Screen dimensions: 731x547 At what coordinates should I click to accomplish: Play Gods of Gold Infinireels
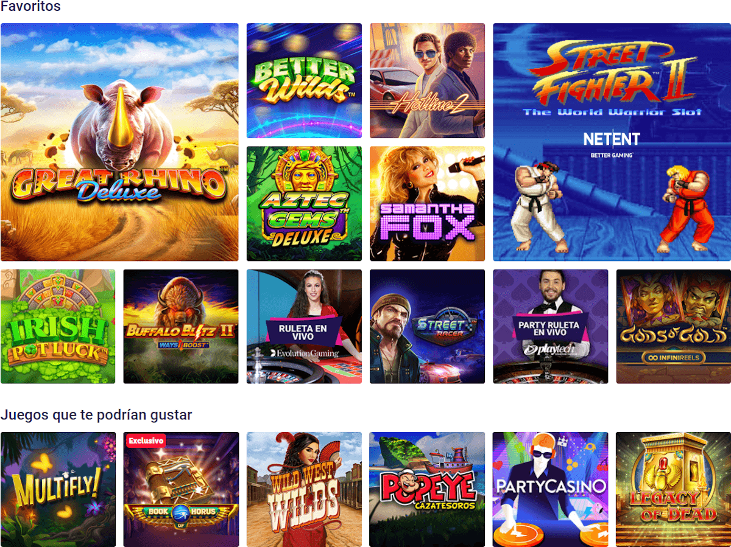pos(673,327)
